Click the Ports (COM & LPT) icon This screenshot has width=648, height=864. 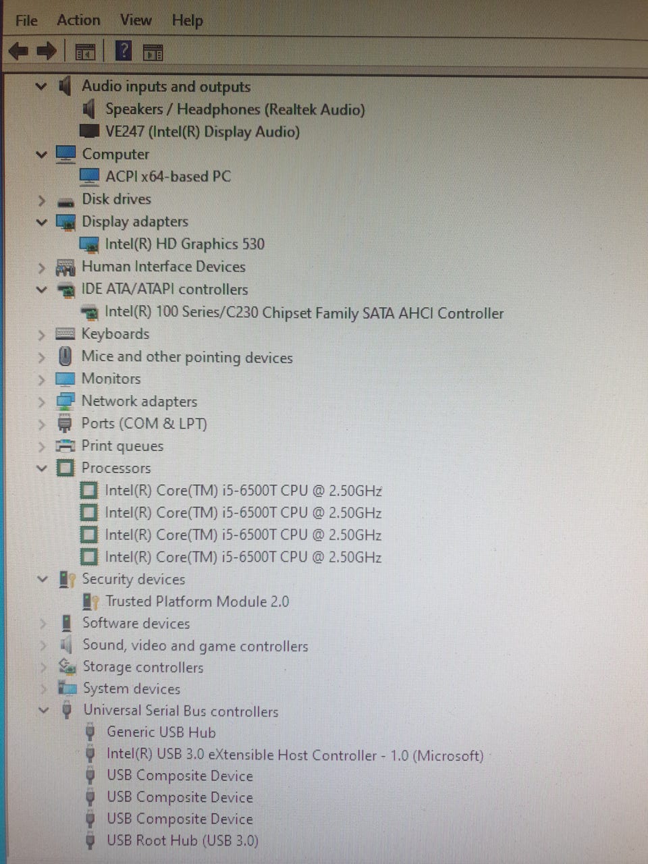tap(65, 424)
